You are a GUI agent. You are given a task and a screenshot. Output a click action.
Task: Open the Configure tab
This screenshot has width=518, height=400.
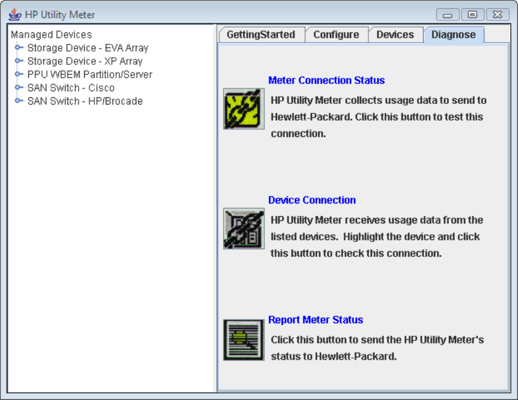pyautogui.click(x=337, y=35)
